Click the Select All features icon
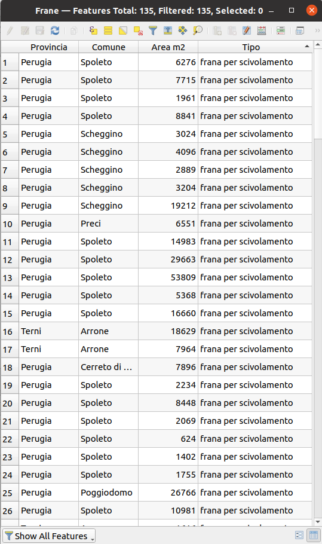The height and width of the screenshot is (544, 322). (x=108, y=30)
